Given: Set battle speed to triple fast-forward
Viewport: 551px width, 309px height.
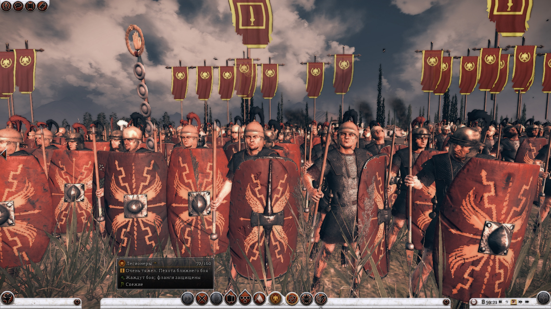Looking at the screenshot, I should 527,302.
